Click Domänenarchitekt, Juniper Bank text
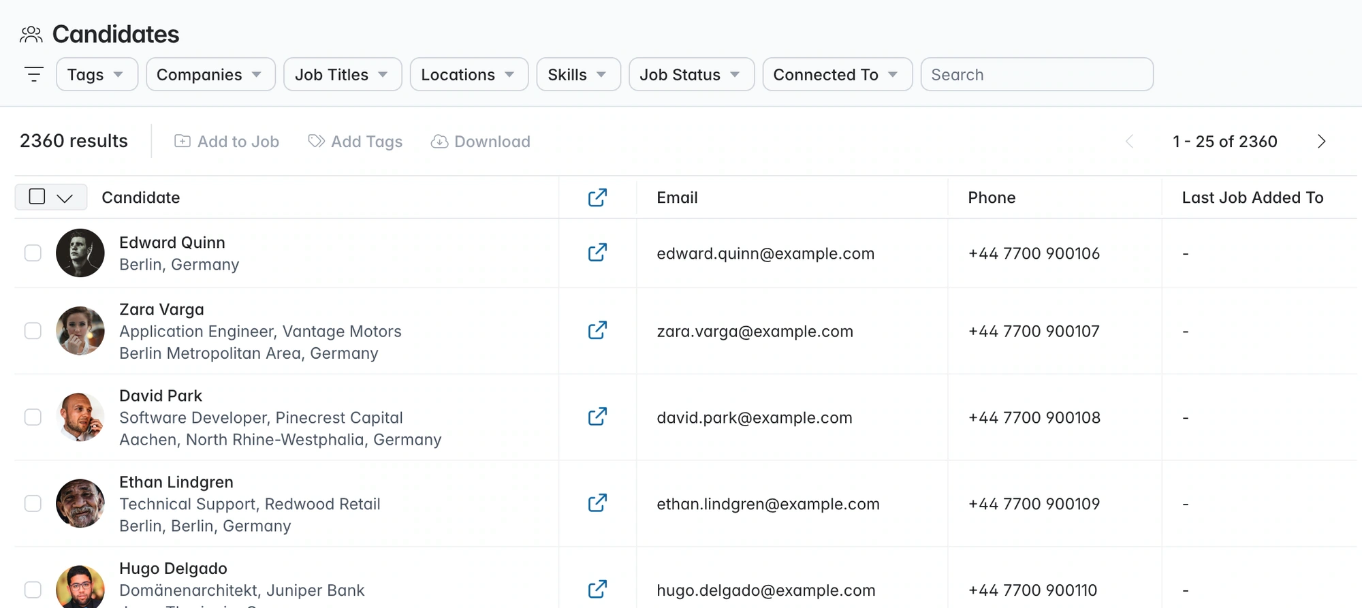 click(242, 590)
